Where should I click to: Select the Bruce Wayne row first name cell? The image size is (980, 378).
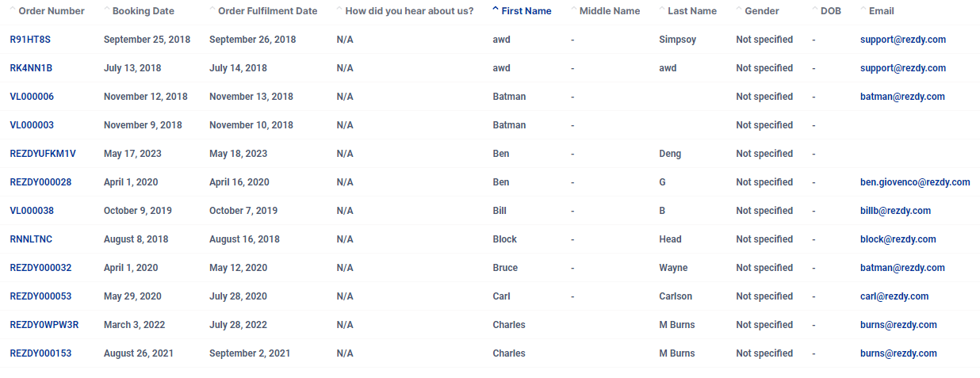[505, 268]
